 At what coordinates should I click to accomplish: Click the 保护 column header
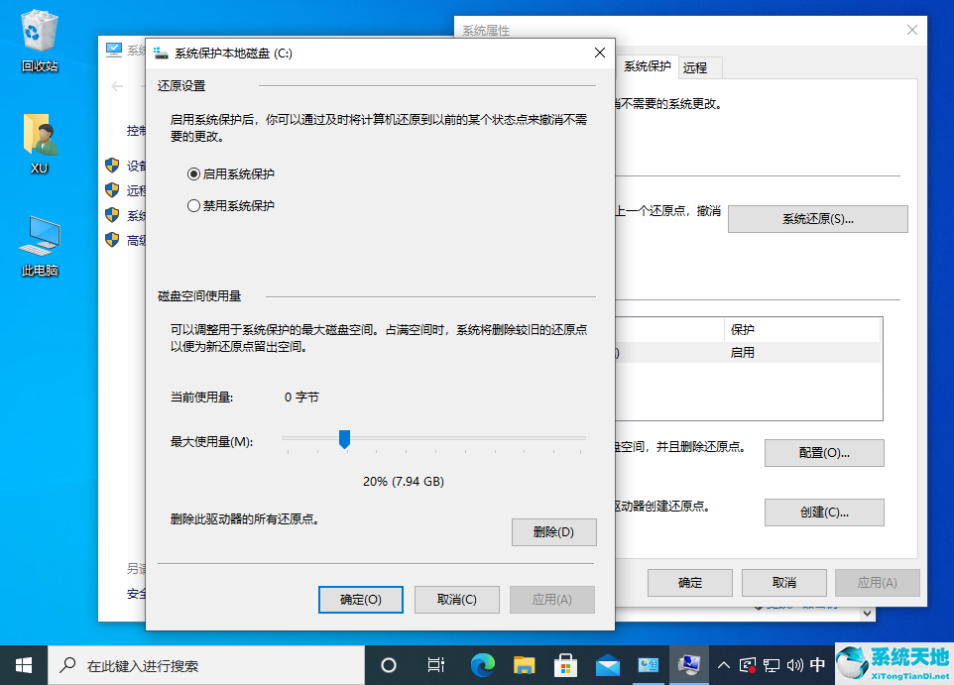pos(802,330)
